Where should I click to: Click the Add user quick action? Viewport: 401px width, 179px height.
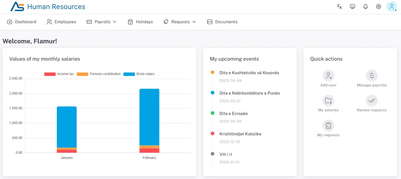328,76
